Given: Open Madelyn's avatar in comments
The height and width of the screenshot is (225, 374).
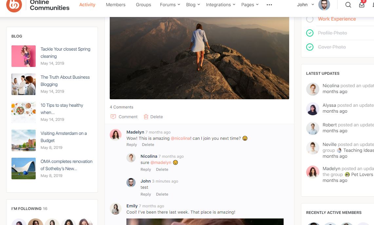Looking at the screenshot, I should tap(116, 135).
